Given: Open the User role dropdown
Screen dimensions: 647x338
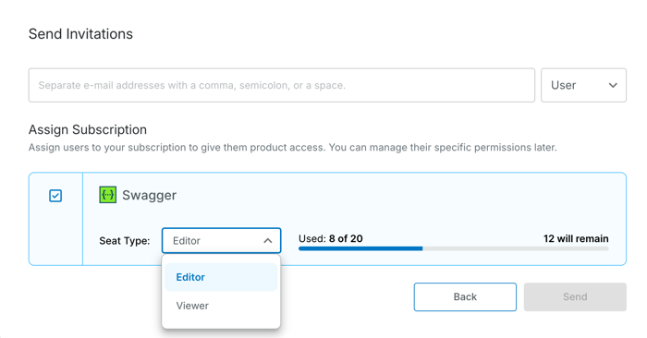Looking at the screenshot, I should pos(583,85).
